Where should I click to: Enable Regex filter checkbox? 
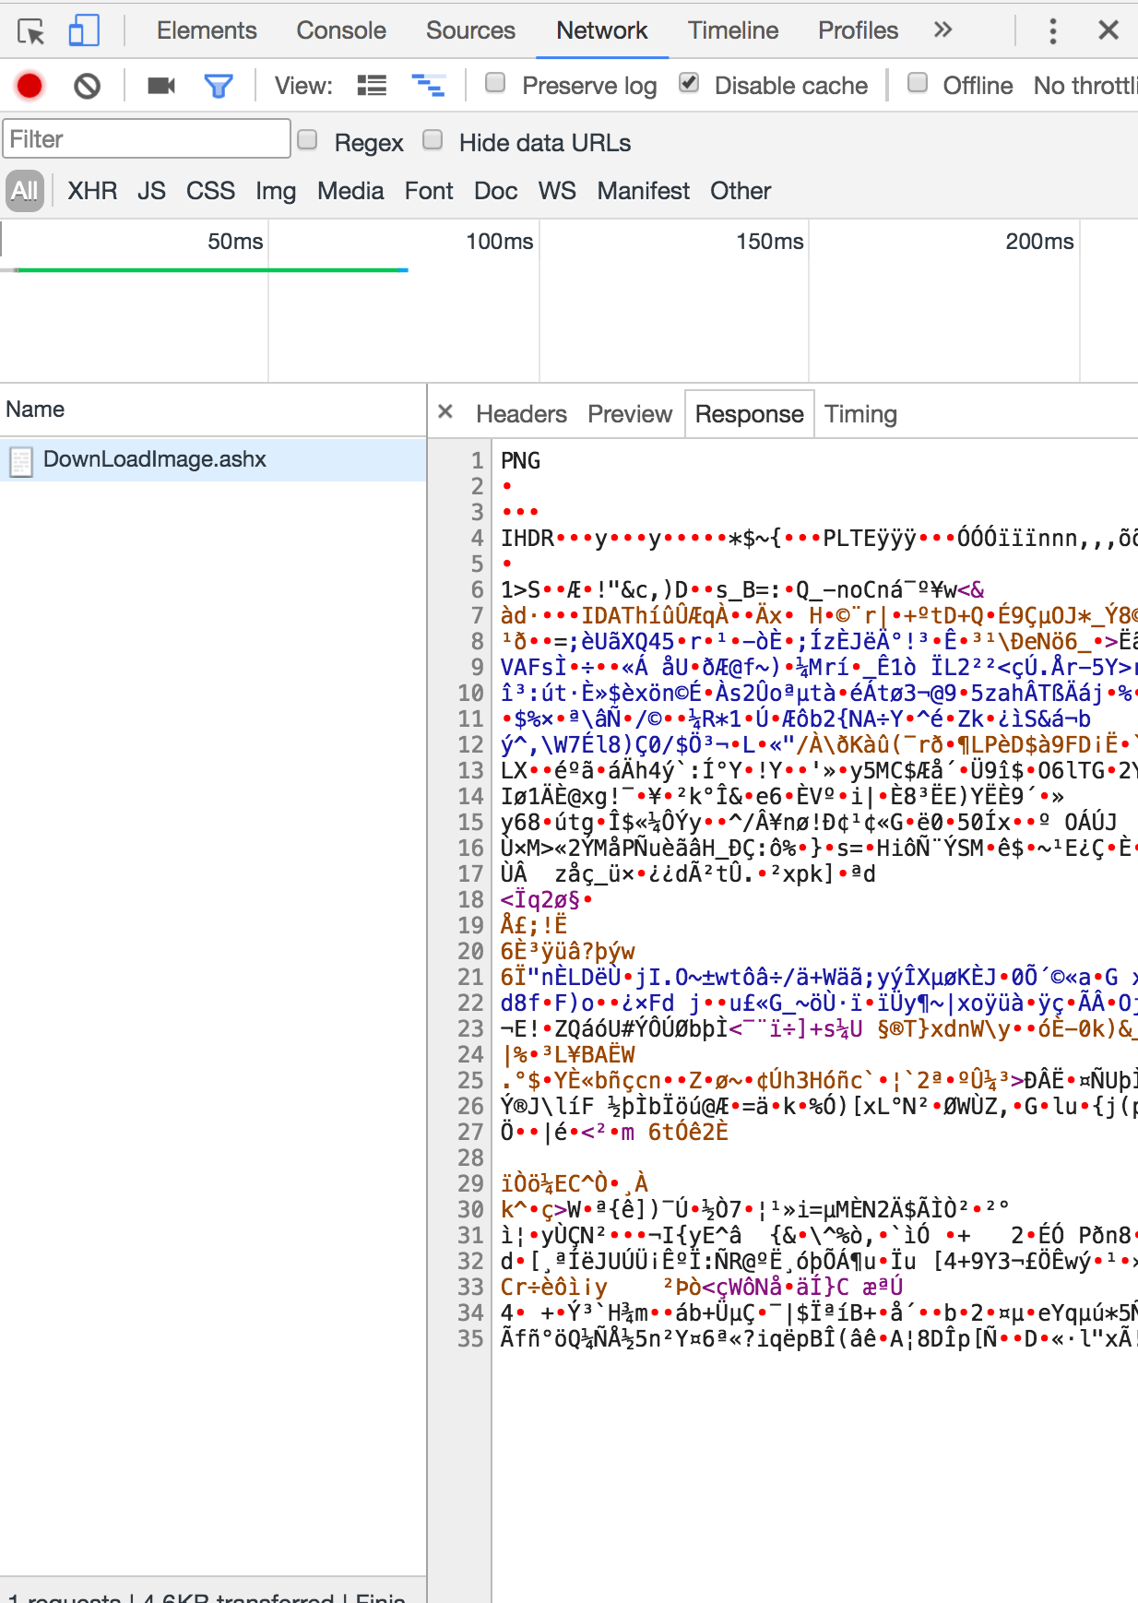click(307, 139)
